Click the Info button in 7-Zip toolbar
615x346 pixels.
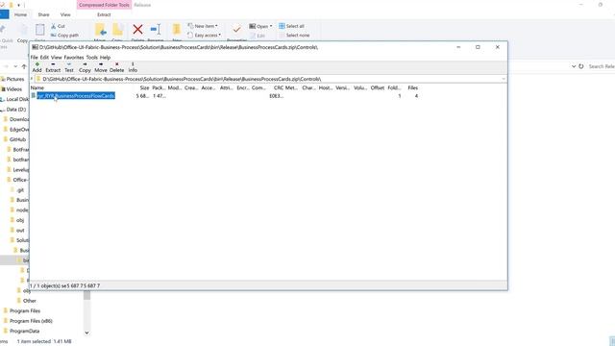point(133,67)
